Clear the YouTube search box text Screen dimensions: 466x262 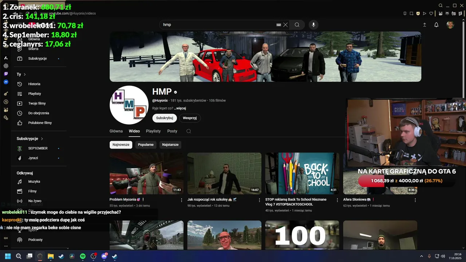tap(285, 25)
